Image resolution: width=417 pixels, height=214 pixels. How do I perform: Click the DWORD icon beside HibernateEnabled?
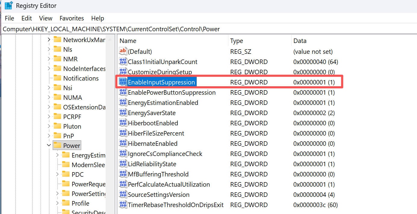[123, 143]
